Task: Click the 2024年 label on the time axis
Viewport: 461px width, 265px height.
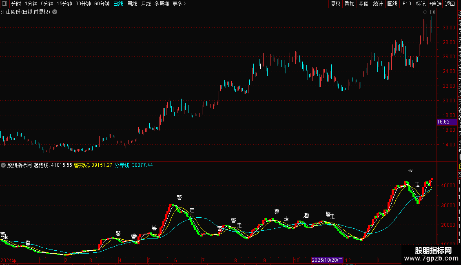Action: click(x=9, y=260)
